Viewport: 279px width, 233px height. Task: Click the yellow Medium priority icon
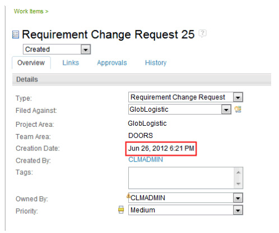(121, 210)
